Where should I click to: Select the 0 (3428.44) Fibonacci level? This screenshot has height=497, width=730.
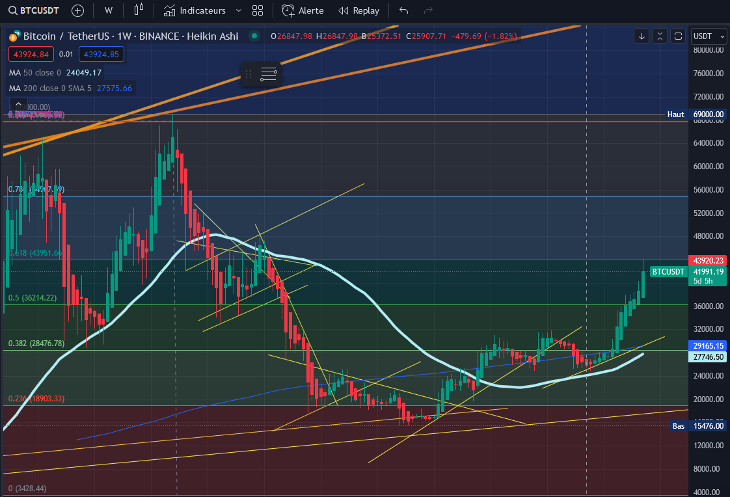coord(27,488)
